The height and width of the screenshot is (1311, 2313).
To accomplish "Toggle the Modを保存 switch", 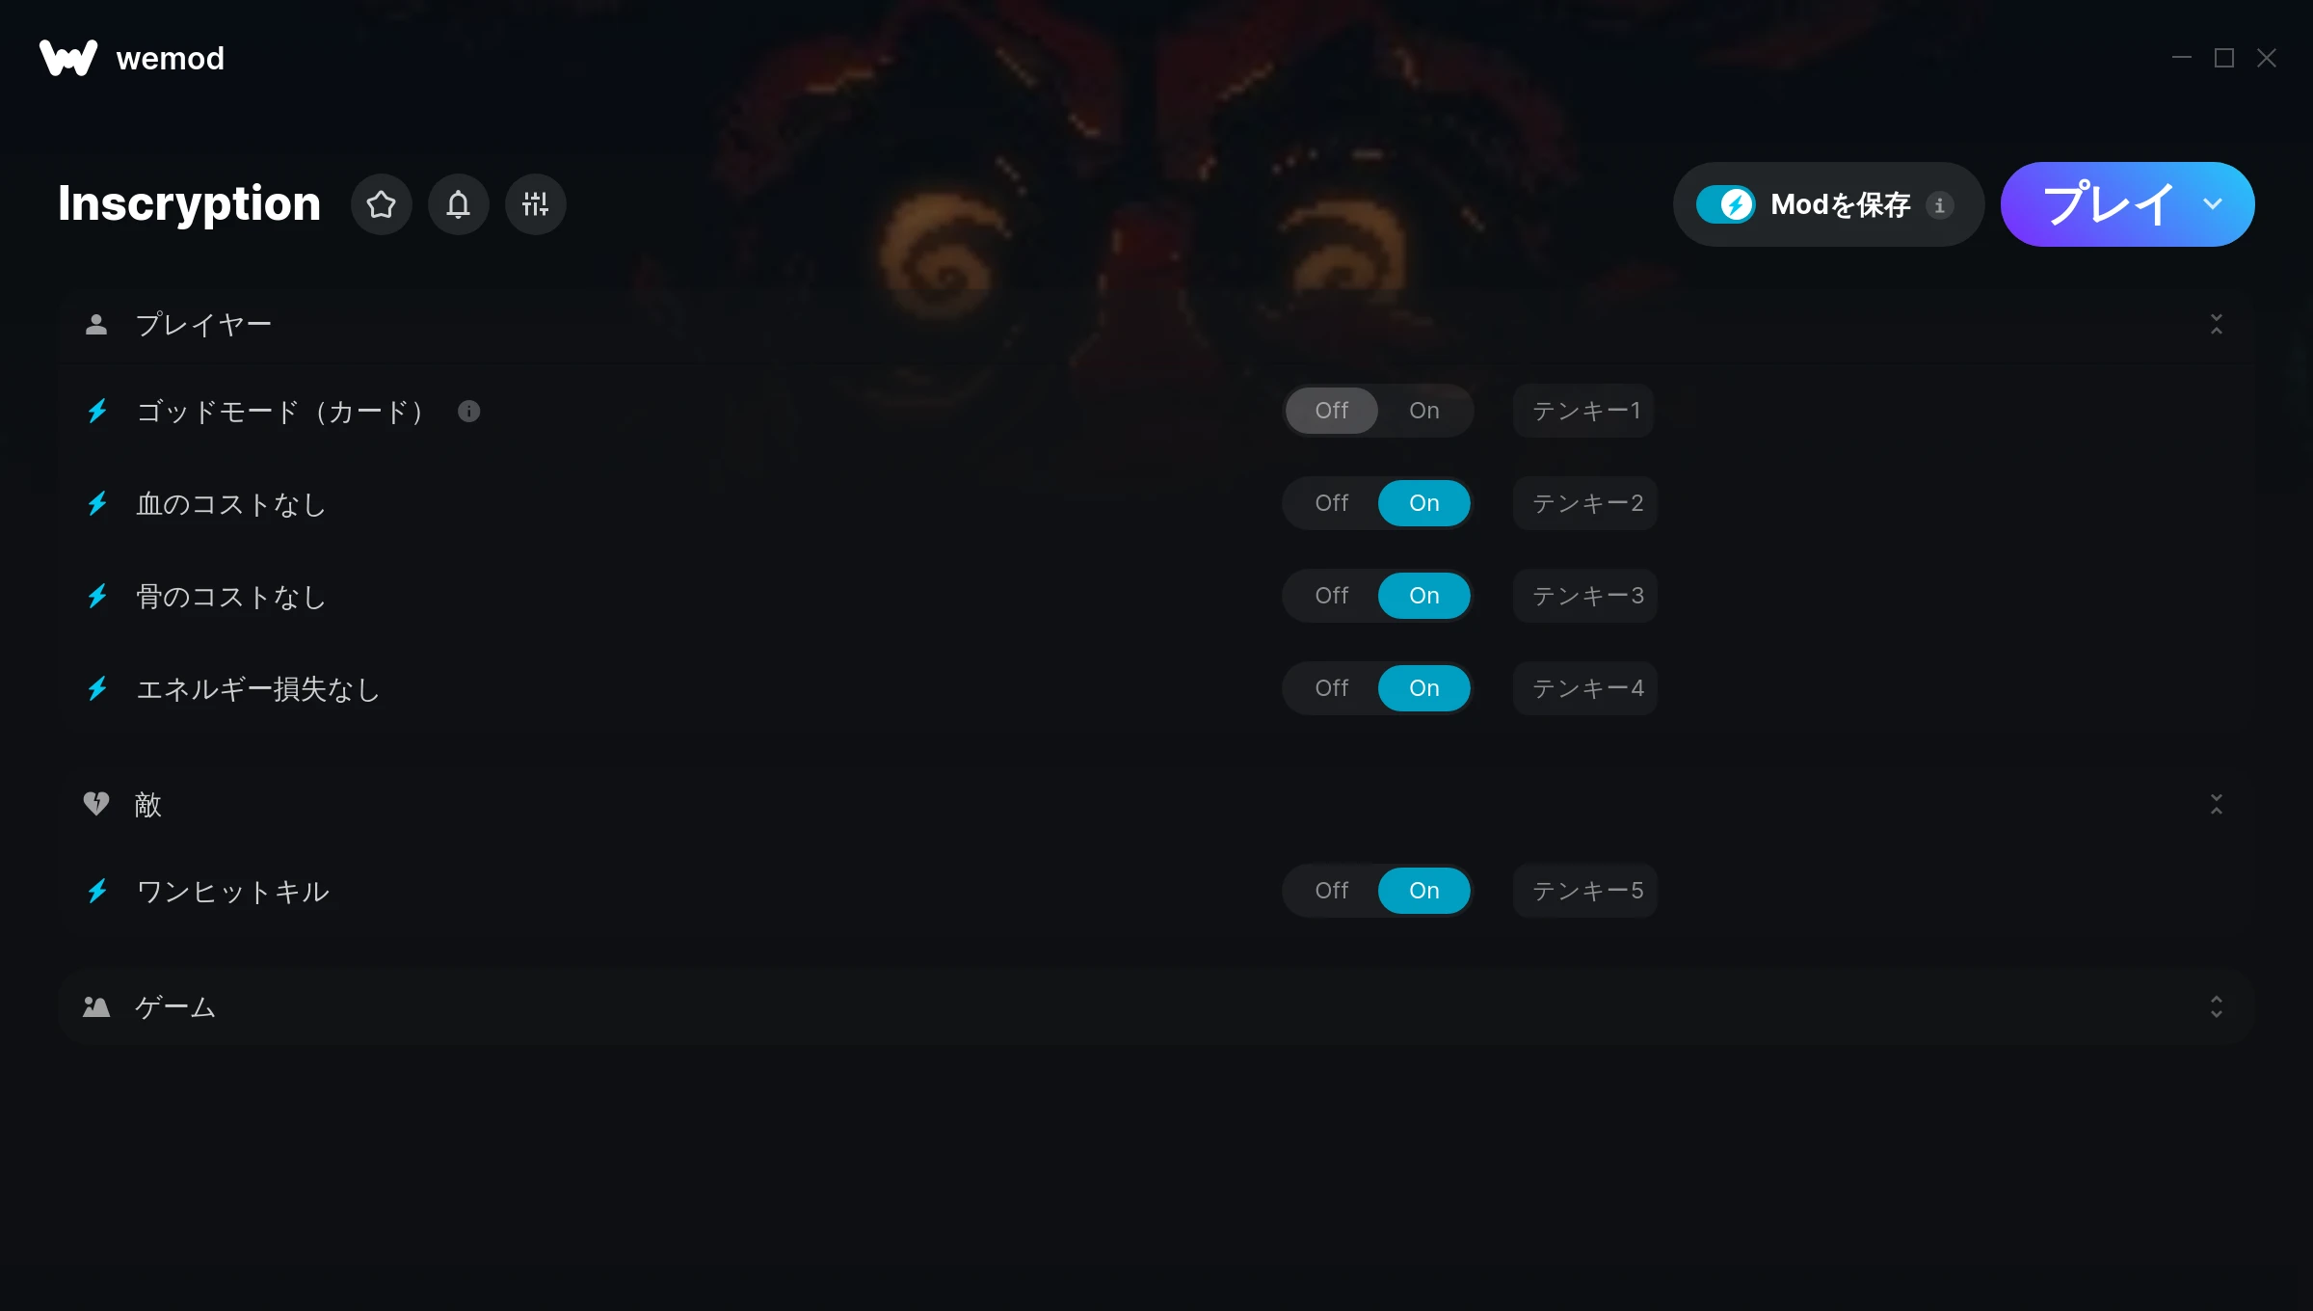I will (x=1725, y=204).
